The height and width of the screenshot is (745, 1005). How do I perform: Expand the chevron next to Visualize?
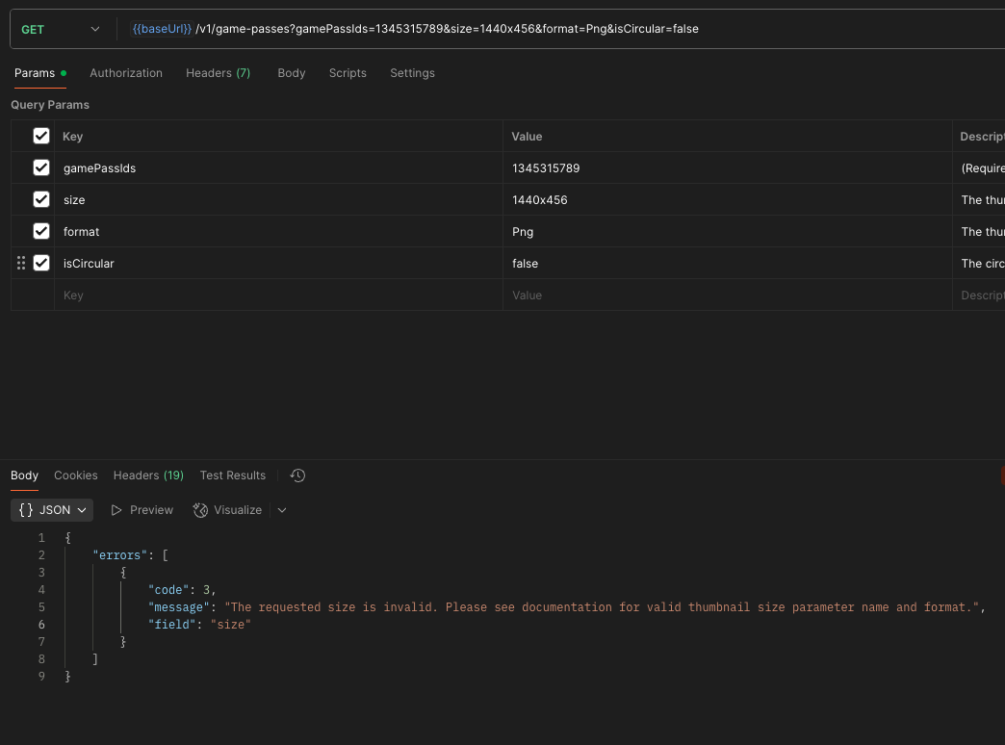tap(281, 509)
